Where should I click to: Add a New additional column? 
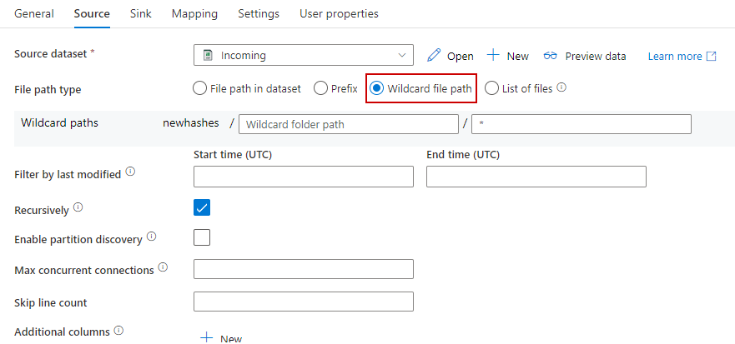pos(222,338)
